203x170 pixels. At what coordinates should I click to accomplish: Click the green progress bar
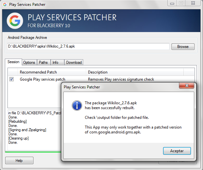(x=33, y=152)
